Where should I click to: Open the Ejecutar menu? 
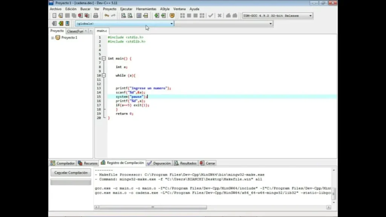[x=126, y=9]
